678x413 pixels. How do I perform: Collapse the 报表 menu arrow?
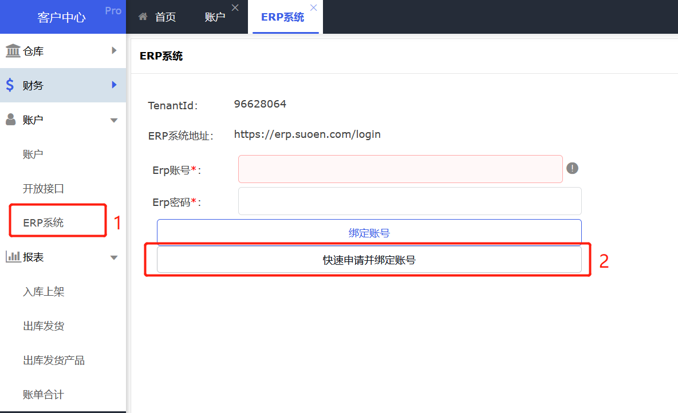[114, 258]
